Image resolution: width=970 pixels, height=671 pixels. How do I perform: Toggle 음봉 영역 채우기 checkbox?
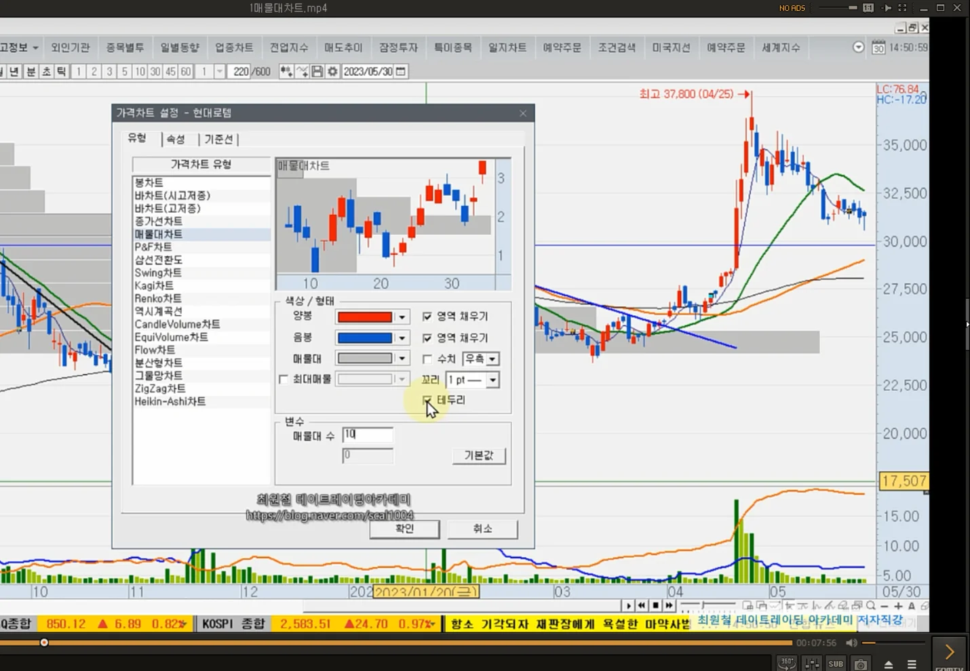(x=427, y=338)
